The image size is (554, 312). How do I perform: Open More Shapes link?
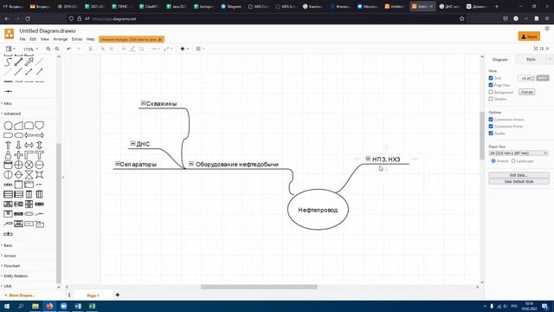(x=19, y=295)
